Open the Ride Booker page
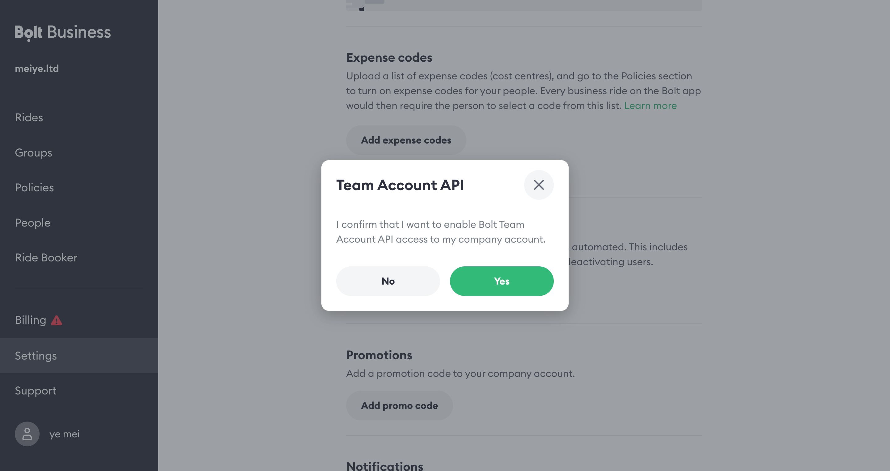 click(46, 257)
